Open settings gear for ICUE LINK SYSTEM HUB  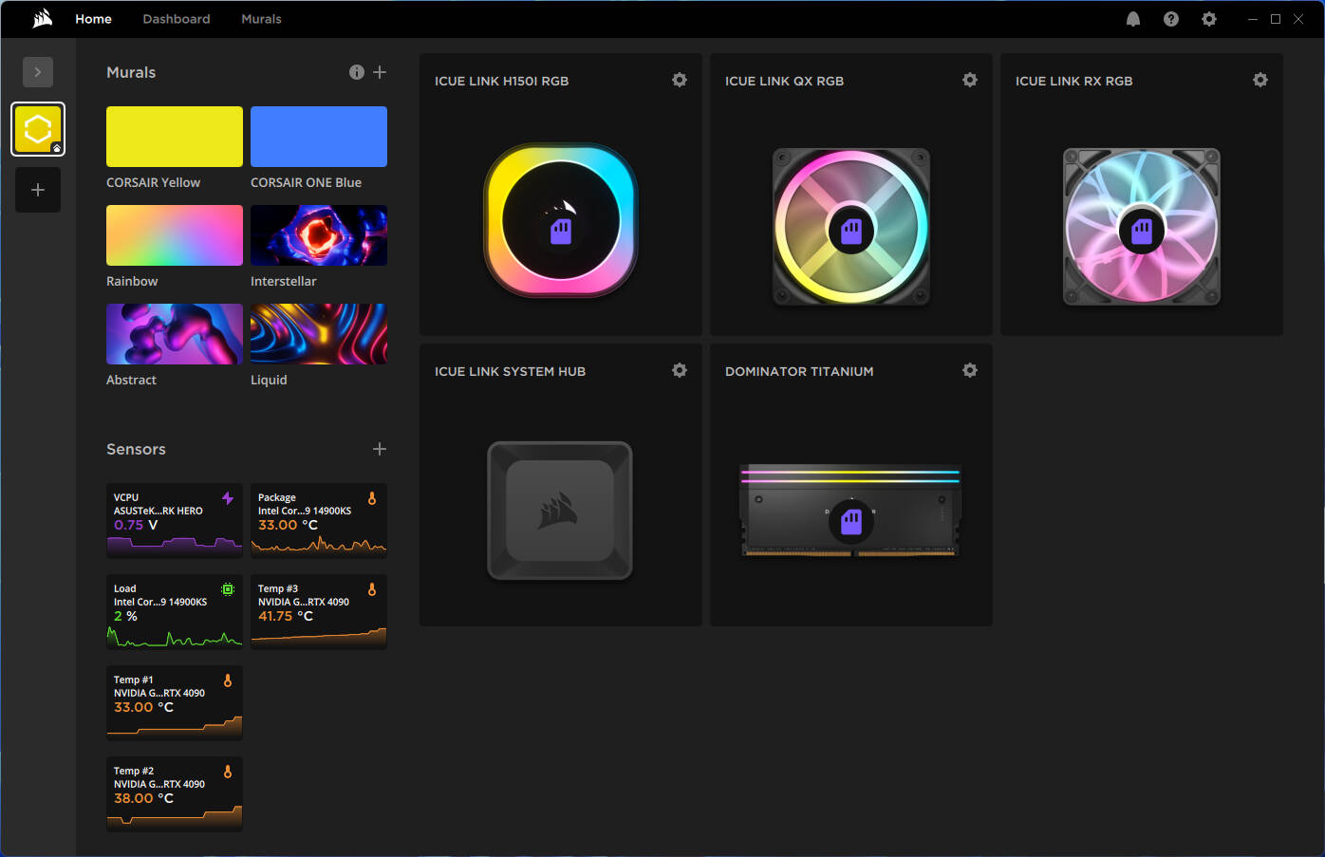click(x=680, y=370)
